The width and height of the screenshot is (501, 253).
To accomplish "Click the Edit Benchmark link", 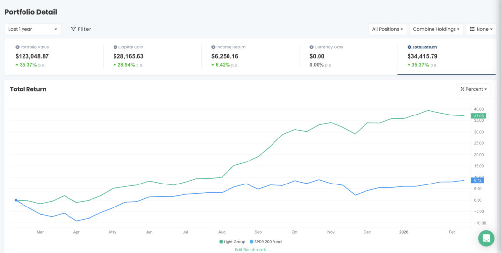I will (x=251, y=249).
